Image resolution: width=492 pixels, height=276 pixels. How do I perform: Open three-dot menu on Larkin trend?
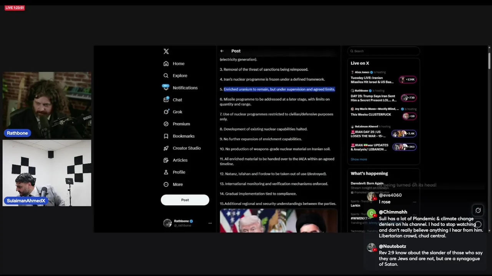click(x=414, y=202)
